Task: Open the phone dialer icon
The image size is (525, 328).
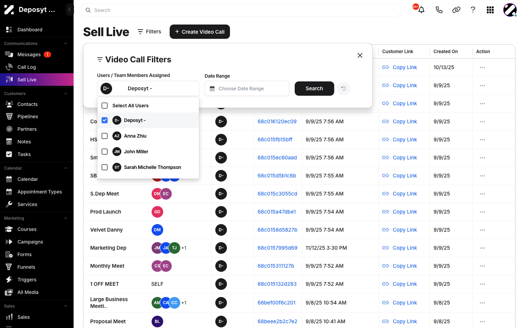Action: [439, 10]
